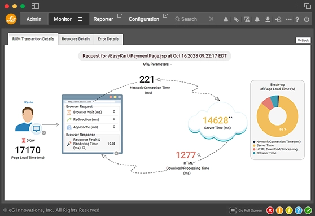This screenshot has width=315, height=216.
Task: Select the RUM Transaction Details tab
Action: 33,39
